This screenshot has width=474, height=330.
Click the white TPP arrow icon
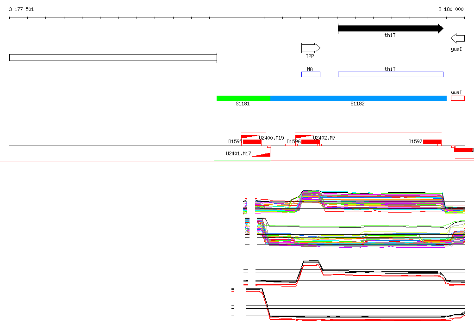coord(310,48)
